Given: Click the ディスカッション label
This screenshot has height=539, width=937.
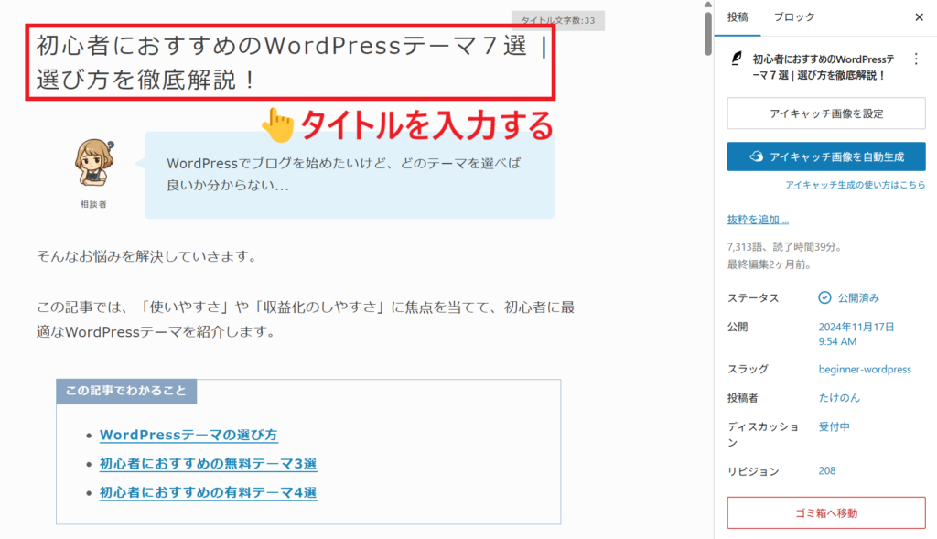Looking at the screenshot, I should [763, 435].
